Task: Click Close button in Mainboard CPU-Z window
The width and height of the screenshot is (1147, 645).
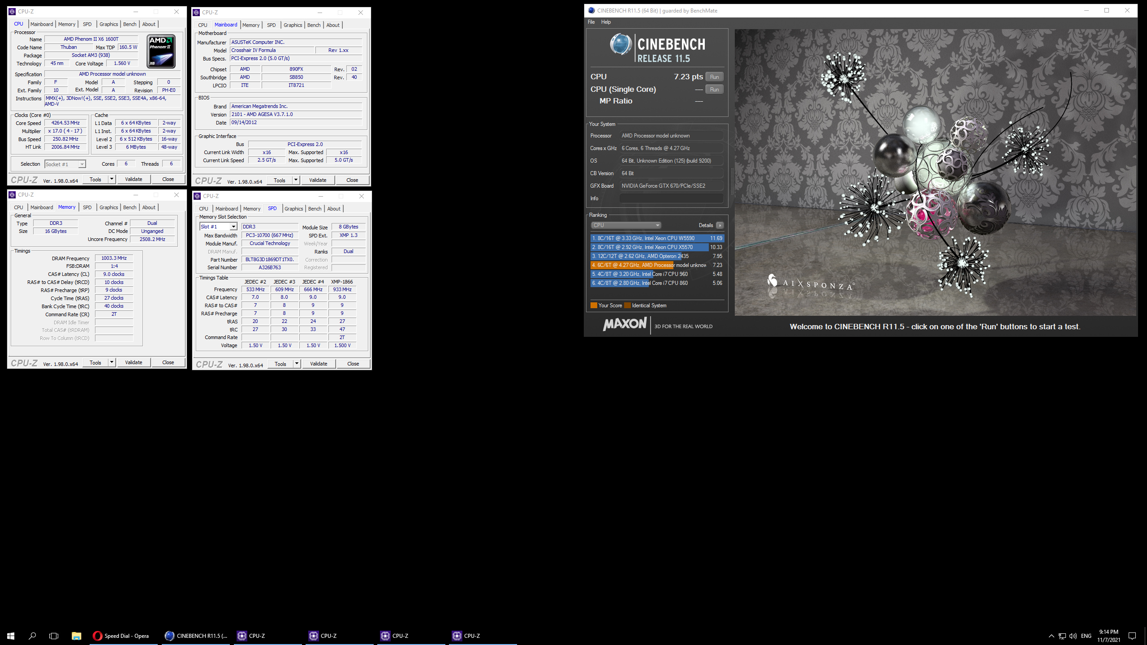Action: pyautogui.click(x=352, y=180)
